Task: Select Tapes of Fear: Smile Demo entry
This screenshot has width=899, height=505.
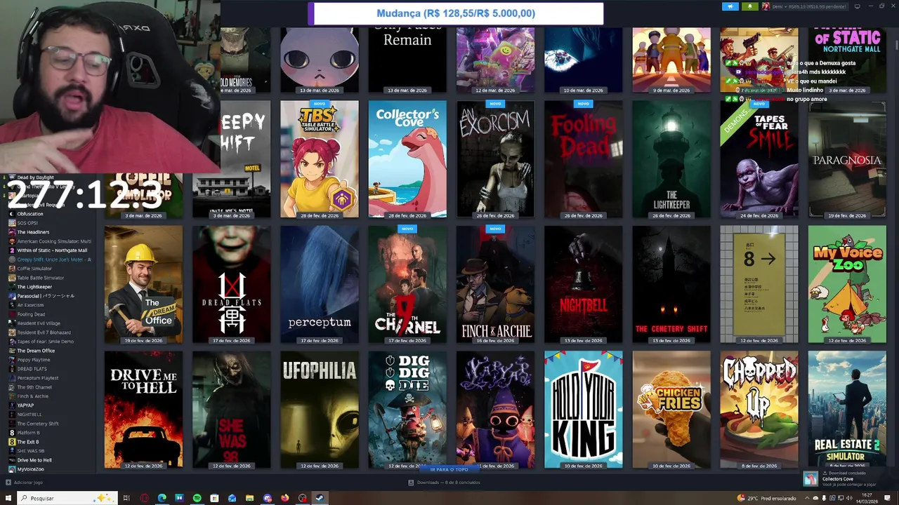Action: (45, 342)
